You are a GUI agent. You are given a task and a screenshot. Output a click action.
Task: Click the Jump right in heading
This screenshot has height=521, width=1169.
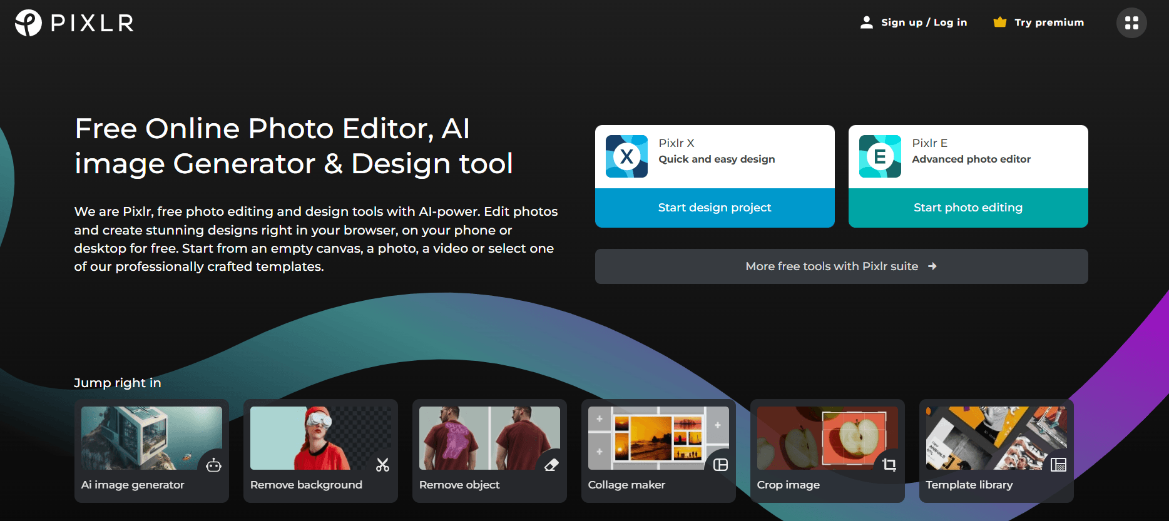[118, 383]
